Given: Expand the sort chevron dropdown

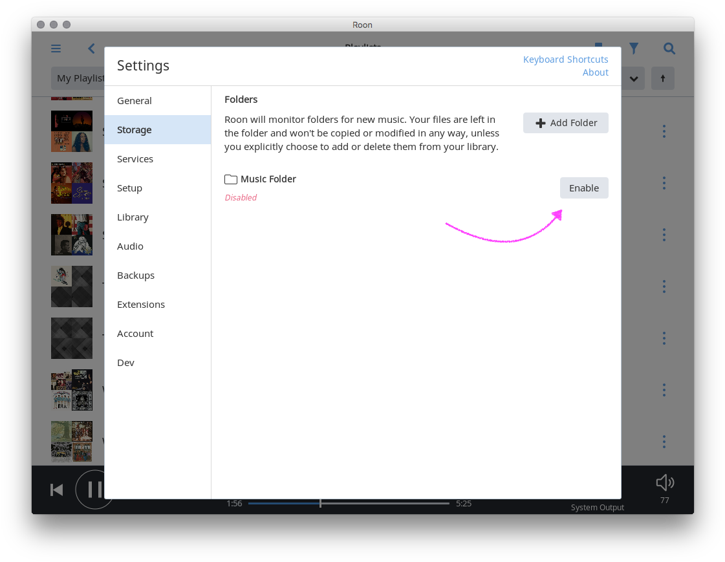Looking at the screenshot, I should point(633,78).
